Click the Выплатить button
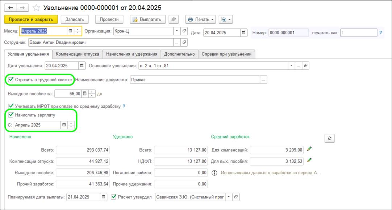The width and height of the screenshot is (392, 210). click(148, 19)
